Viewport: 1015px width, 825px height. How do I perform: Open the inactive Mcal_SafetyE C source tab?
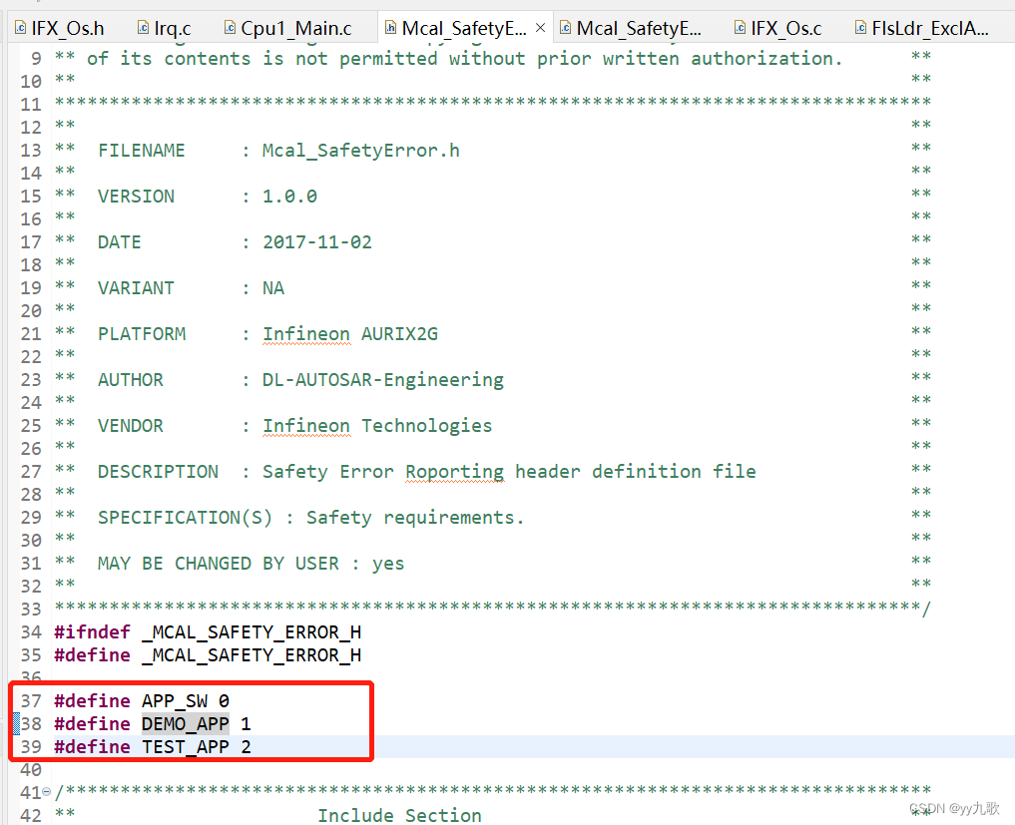[639, 29]
